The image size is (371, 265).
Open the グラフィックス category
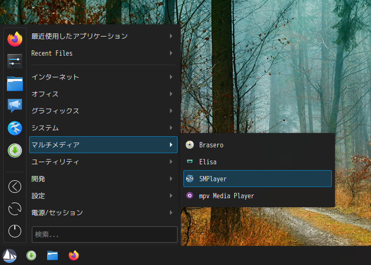click(x=103, y=111)
